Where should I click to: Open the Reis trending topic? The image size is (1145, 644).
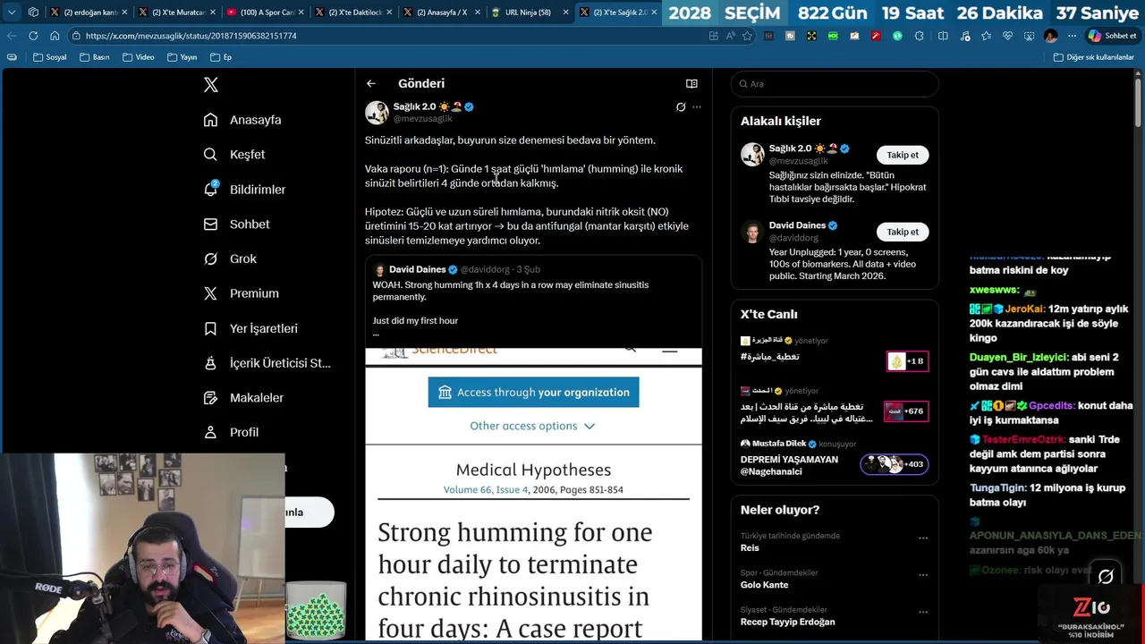pos(750,548)
